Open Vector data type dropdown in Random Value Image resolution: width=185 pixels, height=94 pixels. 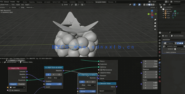tap(107, 91)
